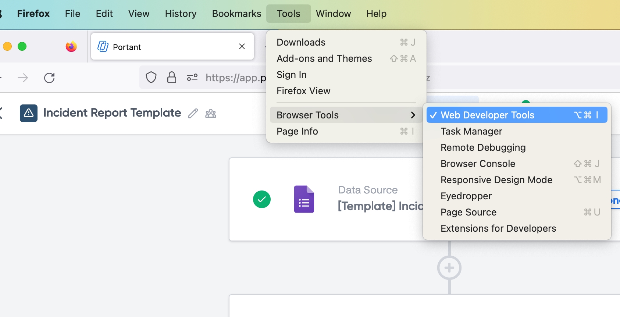Screen dimensions: 620x317
Task: Select Responsive Design Mode
Action: point(496,180)
